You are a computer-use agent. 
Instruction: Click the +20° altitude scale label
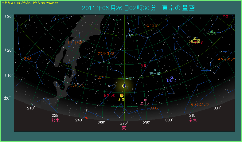(8, 50)
